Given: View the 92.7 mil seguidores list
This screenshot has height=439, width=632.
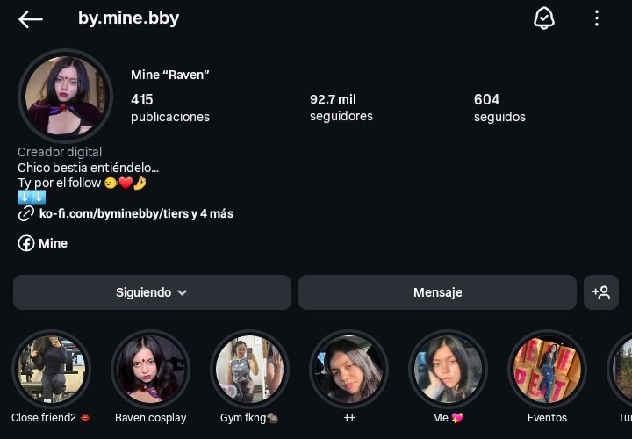Looking at the screenshot, I should pyautogui.click(x=341, y=108).
